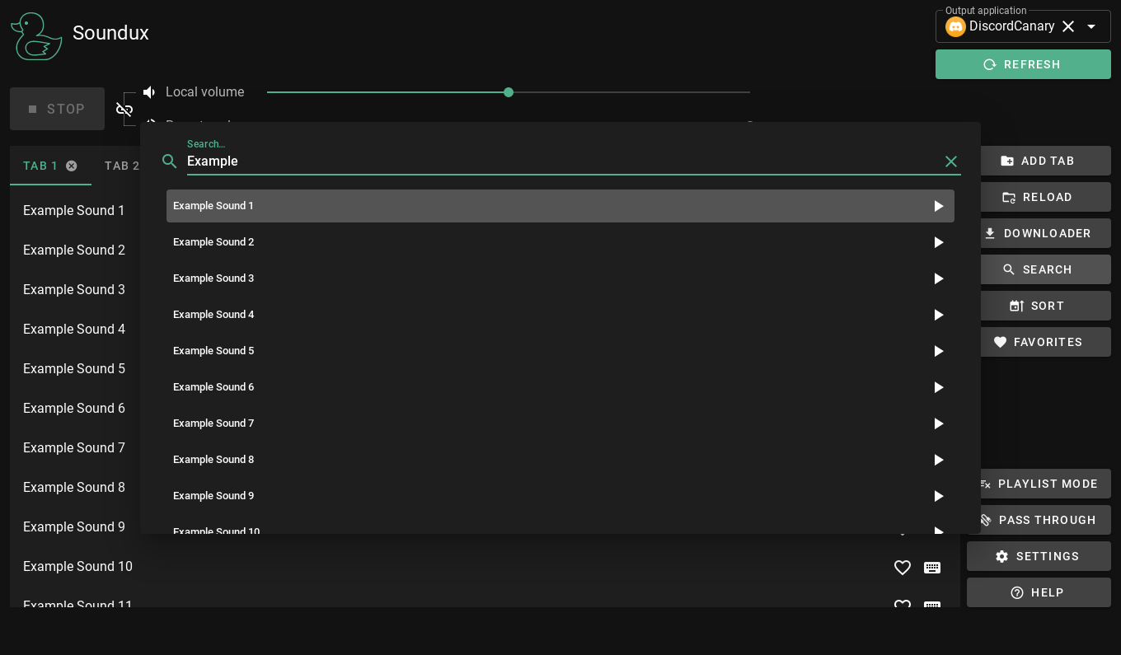The height and width of the screenshot is (655, 1121).
Task: Close Tab 1 with its X icon
Action: [72, 166]
